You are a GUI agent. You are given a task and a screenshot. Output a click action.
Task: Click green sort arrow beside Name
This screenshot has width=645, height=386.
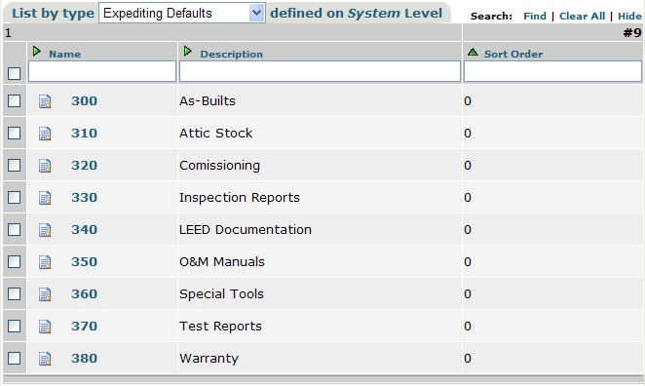click(37, 52)
